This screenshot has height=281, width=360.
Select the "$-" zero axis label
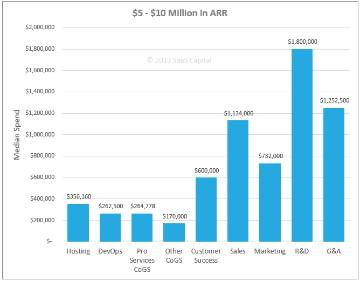tap(49, 241)
